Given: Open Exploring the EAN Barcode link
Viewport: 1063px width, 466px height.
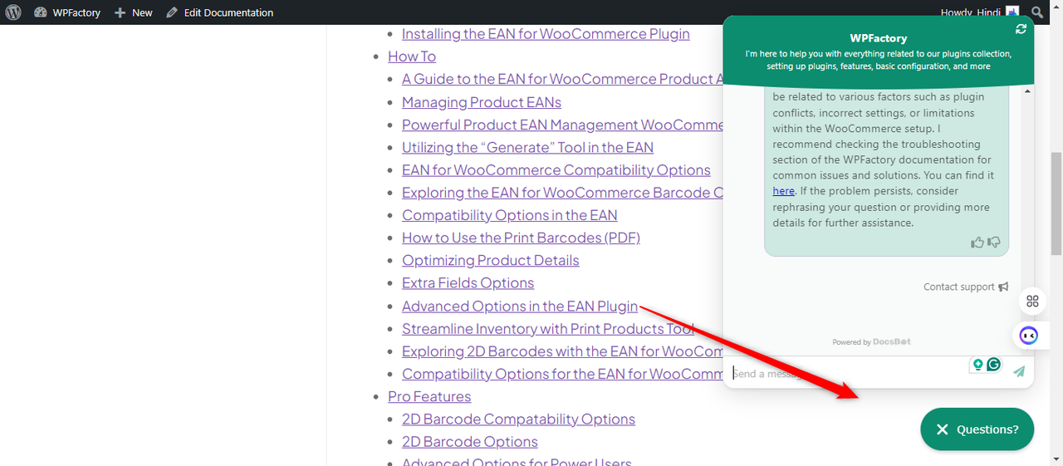Looking at the screenshot, I should pyautogui.click(x=563, y=193).
